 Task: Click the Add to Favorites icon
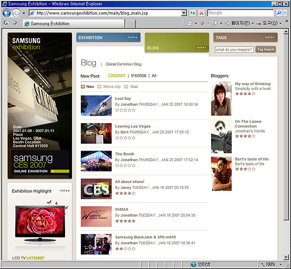[x=15, y=23]
